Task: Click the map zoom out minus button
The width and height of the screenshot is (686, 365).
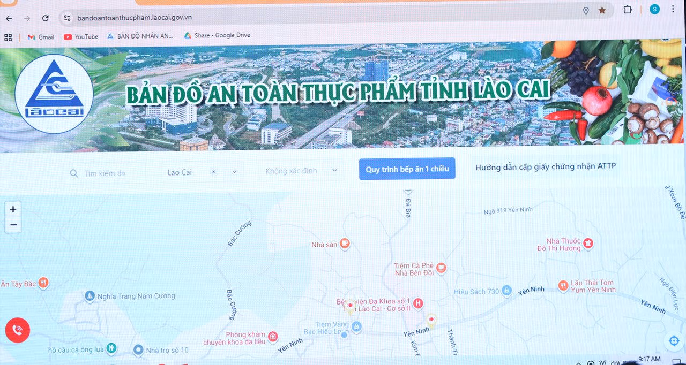Action: pyautogui.click(x=13, y=225)
